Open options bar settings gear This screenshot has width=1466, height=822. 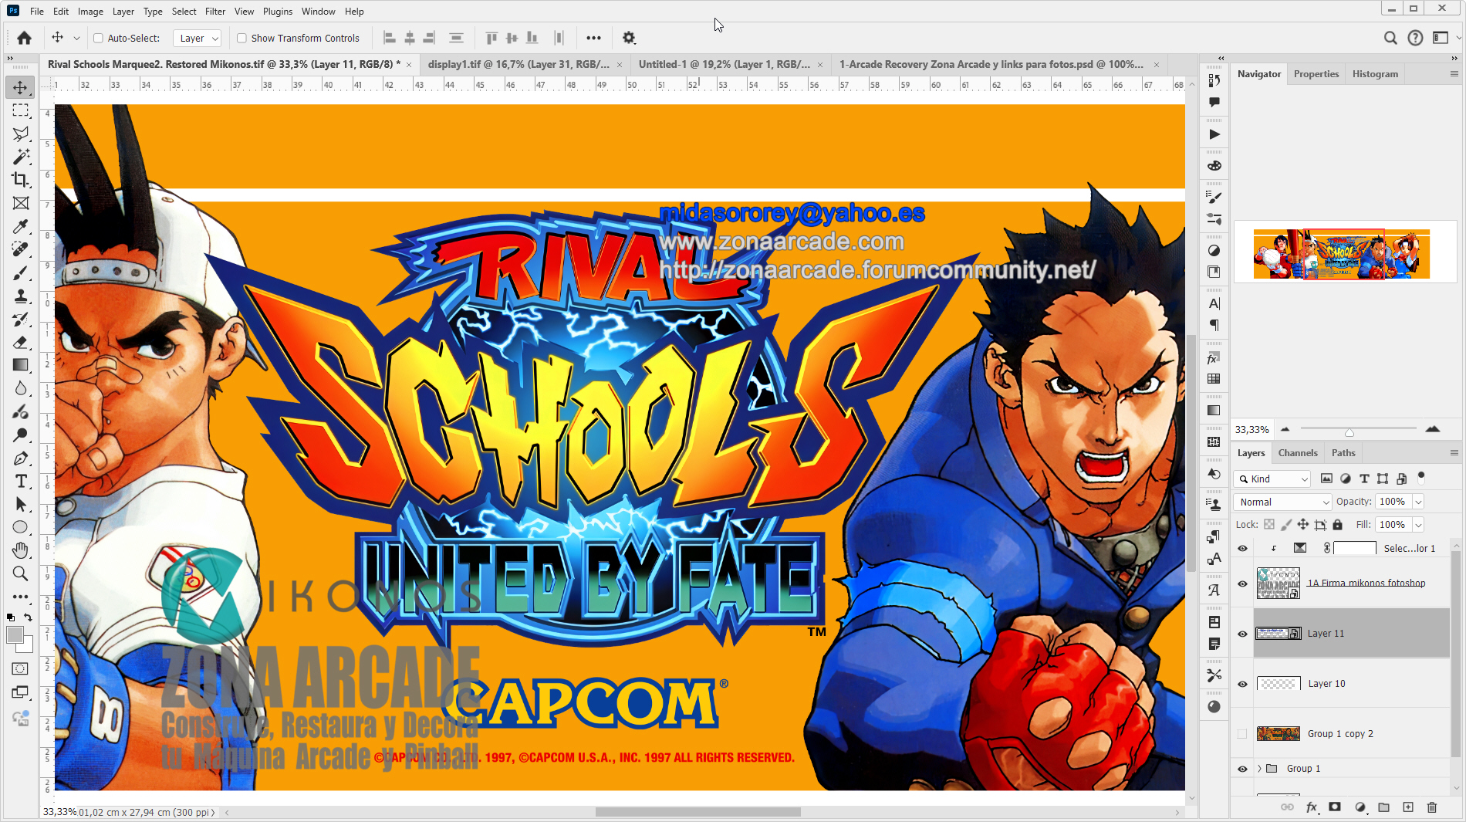(x=629, y=38)
